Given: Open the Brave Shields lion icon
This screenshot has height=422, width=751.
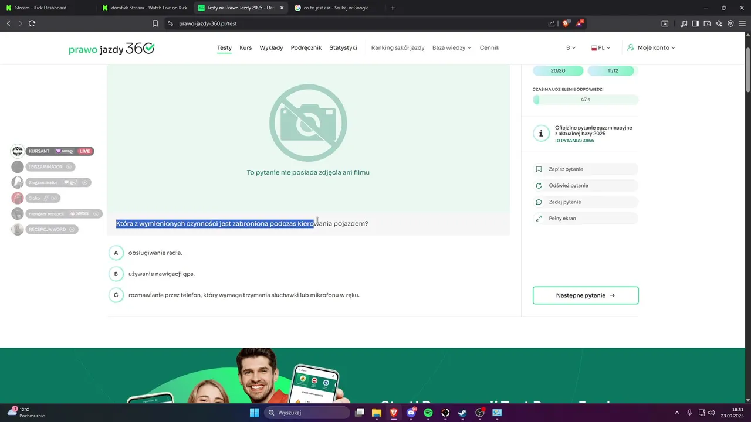Looking at the screenshot, I should [566, 23].
